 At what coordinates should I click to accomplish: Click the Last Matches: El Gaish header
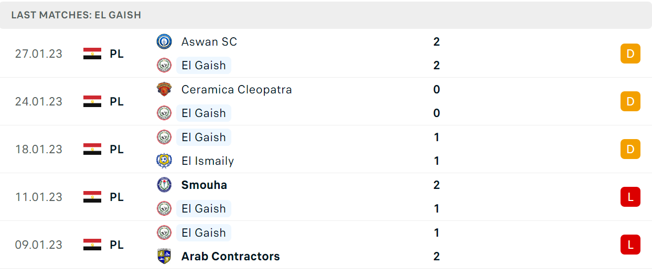[x=76, y=15]
